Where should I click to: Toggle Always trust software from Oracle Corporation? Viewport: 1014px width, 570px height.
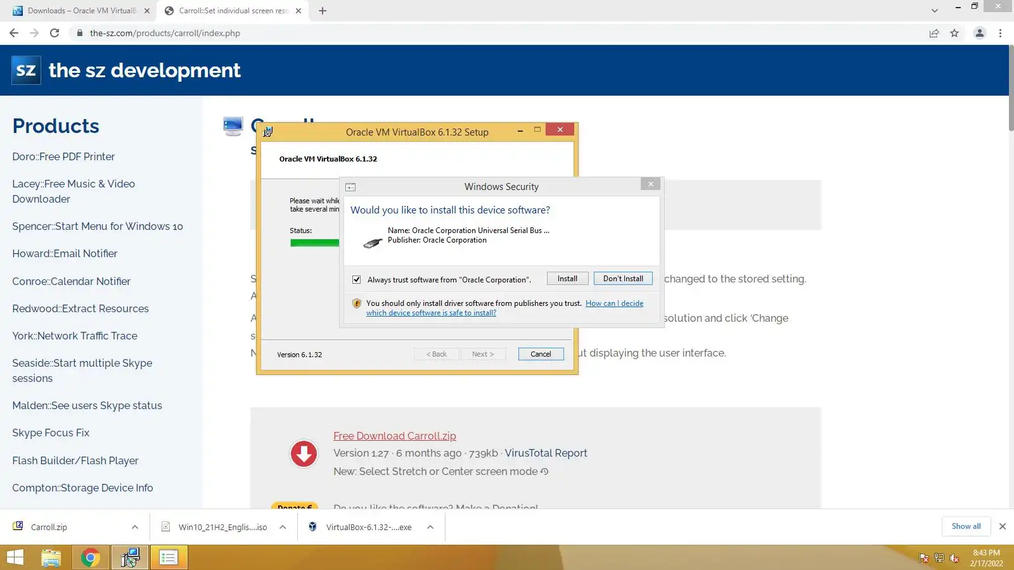point(357,280)
